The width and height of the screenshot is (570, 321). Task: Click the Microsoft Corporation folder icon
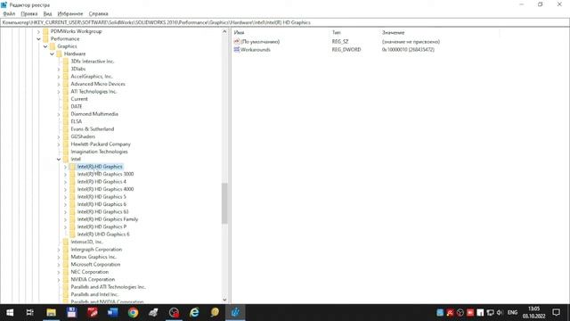[66, 265]
